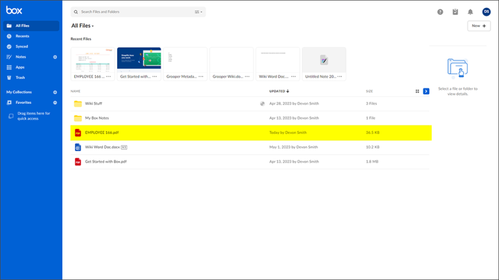Image resolution: width=499 pixels, height=280 pixels.
Task: Switch to grid view icon
Action: click(417, 91)
